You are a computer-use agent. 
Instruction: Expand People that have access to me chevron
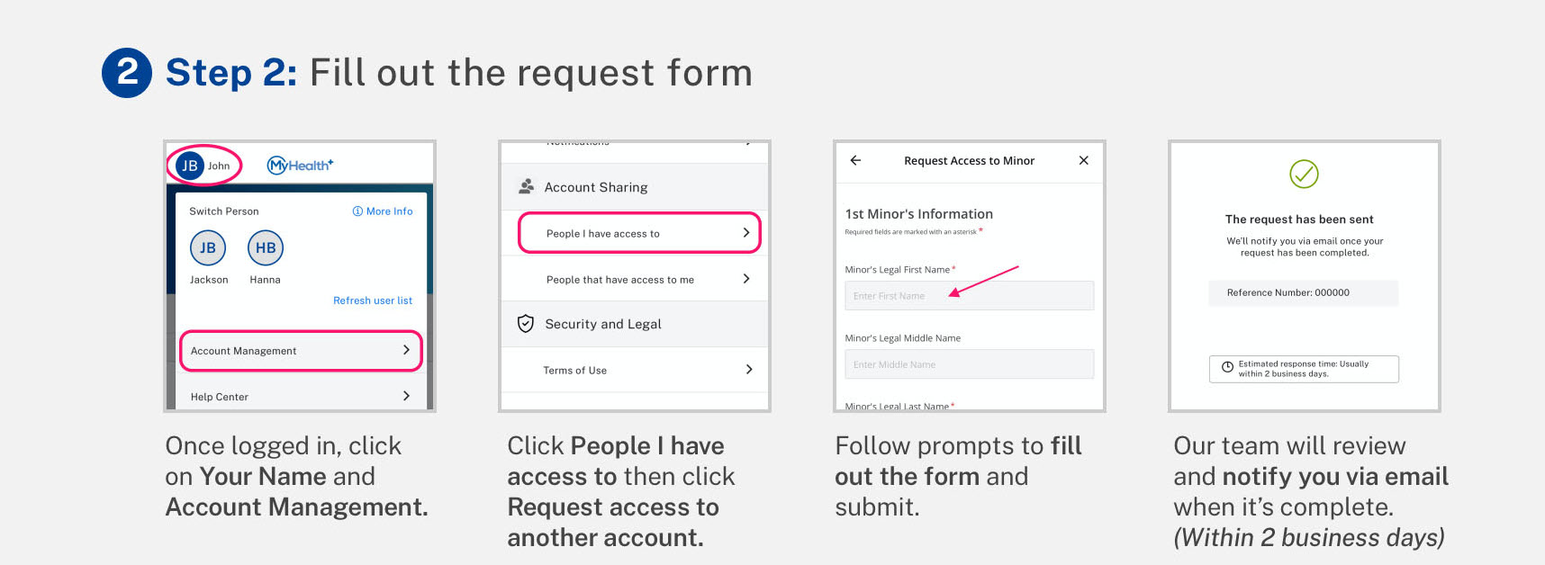(x=746, y=279)
